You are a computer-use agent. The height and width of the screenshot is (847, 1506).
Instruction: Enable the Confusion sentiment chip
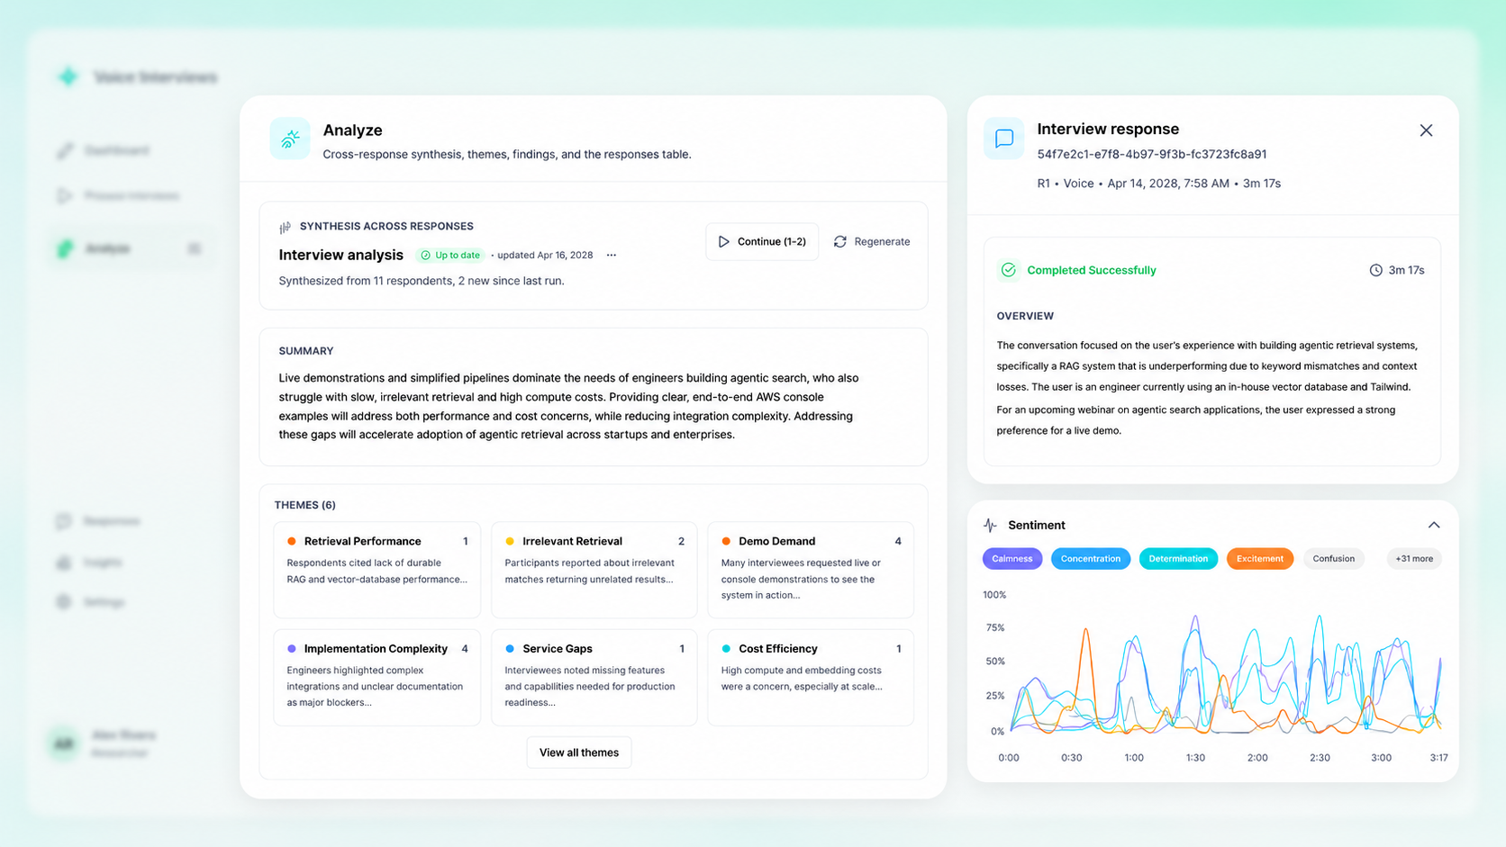point(1334,559)
